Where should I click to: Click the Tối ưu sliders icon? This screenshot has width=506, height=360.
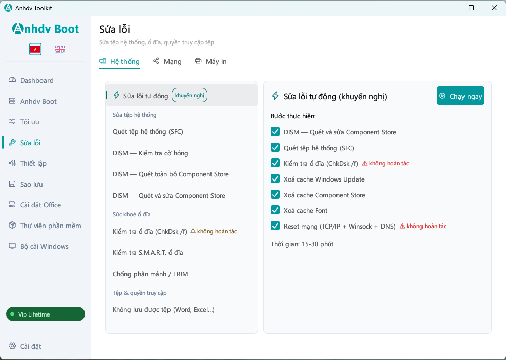[x=12, y=122]
